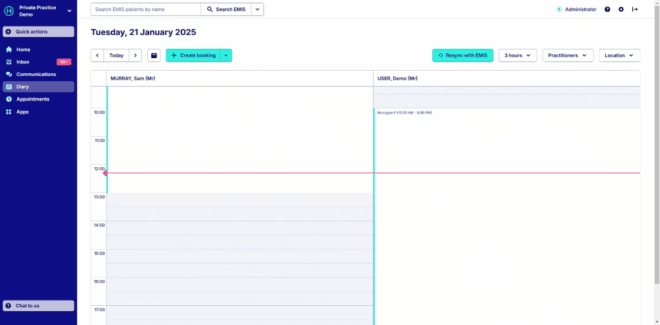This screenshot has height=325, width=660.
Task: Open the Location filter dropdown
Action: point(619,55)
